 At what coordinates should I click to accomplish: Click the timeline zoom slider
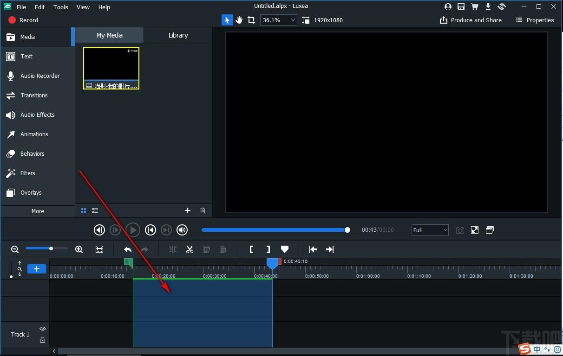[x=46, y=248]
